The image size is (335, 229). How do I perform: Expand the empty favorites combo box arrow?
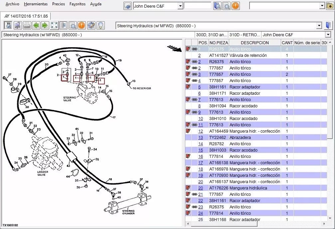click(322, 6)
